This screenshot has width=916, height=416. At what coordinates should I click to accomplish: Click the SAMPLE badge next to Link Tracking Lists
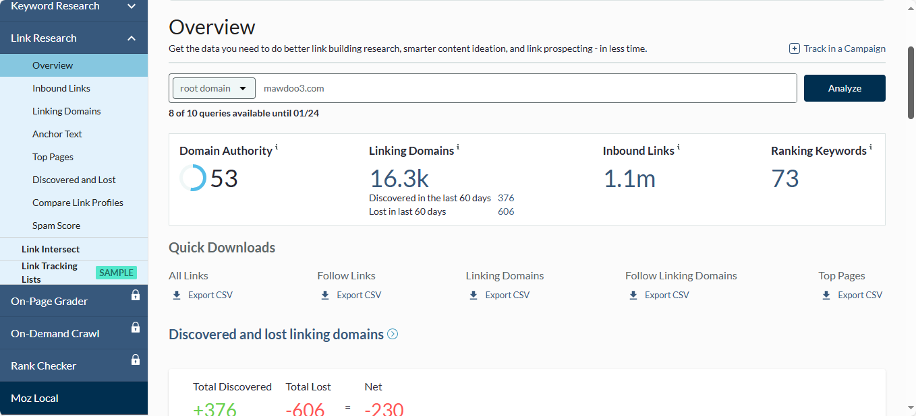pos(116,273)
